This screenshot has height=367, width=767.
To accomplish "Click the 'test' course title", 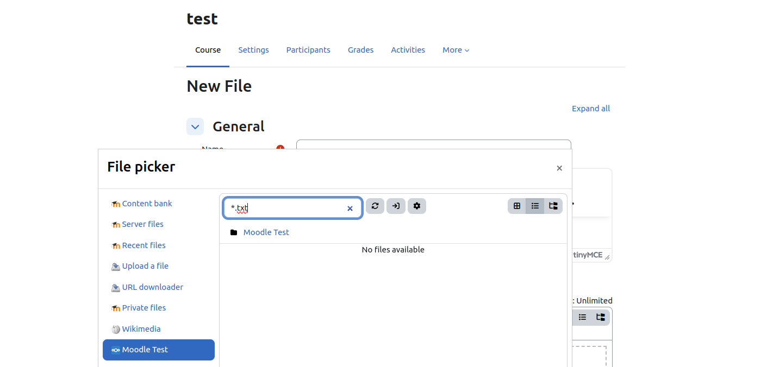I will tap(202, 18).
